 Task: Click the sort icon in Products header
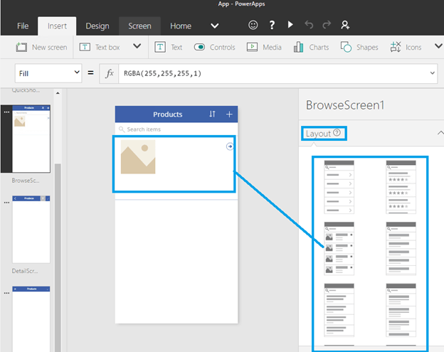pos(212,114)
